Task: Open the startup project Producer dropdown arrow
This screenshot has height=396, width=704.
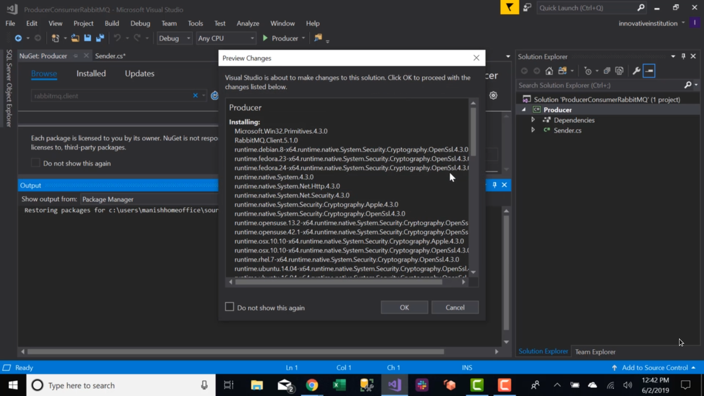Action: click(x=303, y=38)
